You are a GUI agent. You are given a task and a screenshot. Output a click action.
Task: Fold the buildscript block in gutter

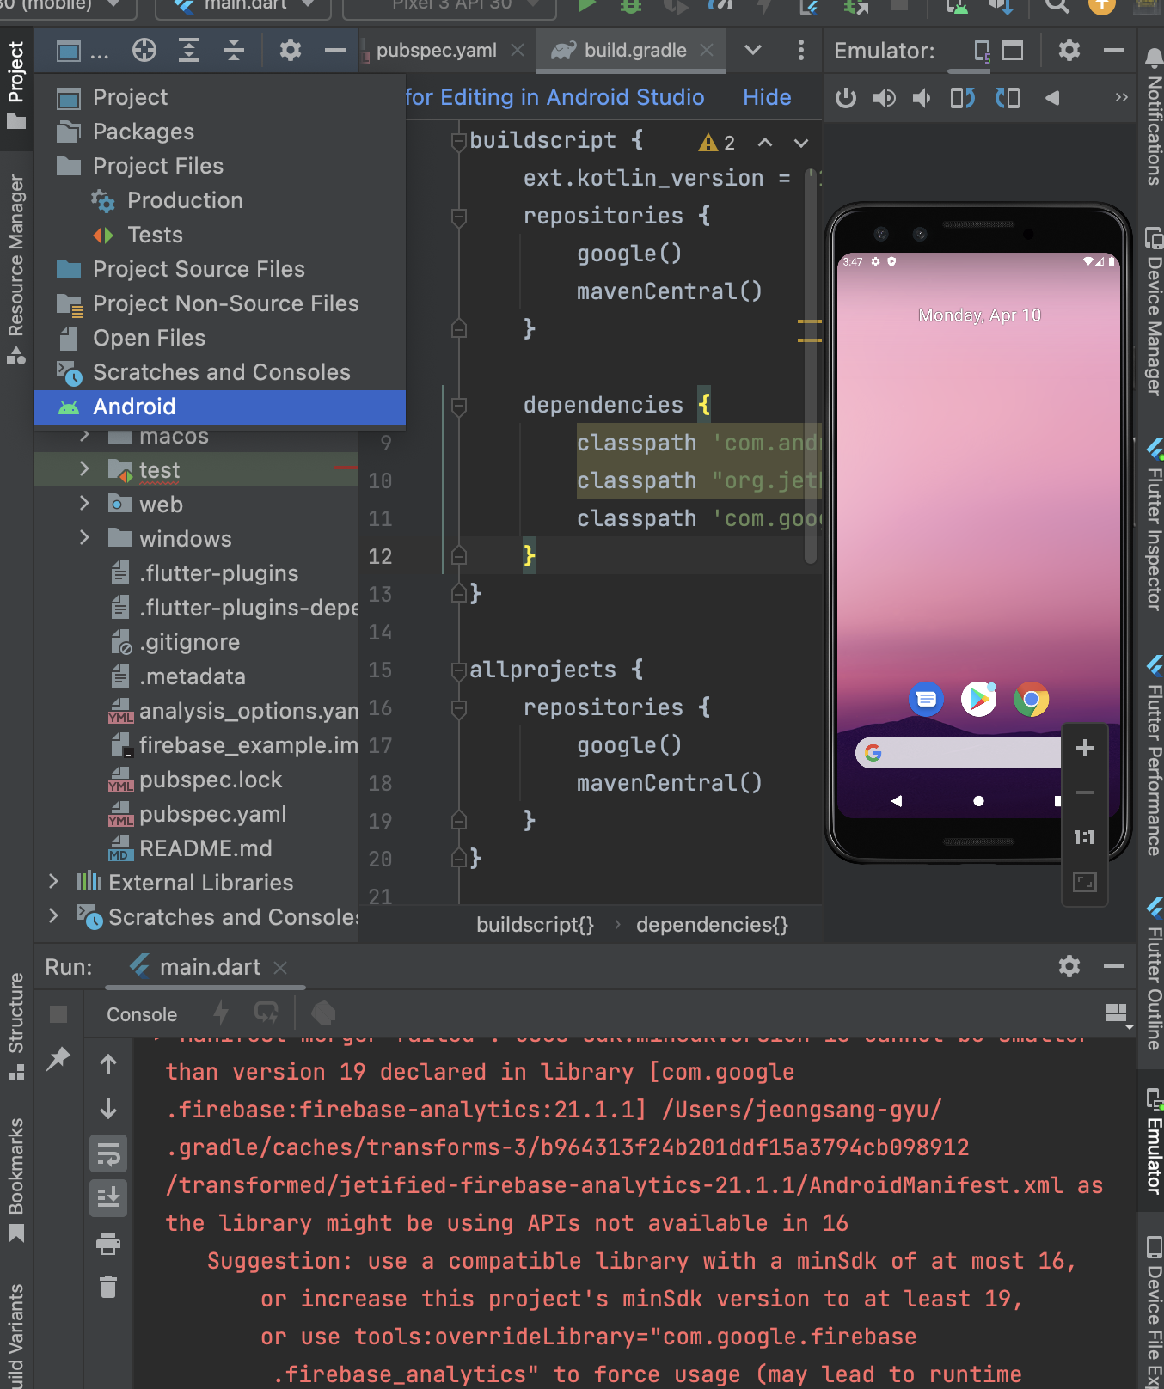click(x=459, y=141)
